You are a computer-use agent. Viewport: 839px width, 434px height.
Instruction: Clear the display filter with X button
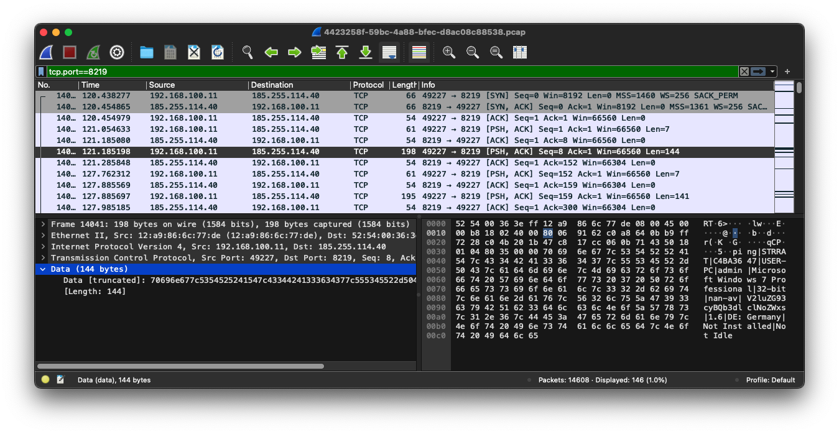click(x=744, y=72)
